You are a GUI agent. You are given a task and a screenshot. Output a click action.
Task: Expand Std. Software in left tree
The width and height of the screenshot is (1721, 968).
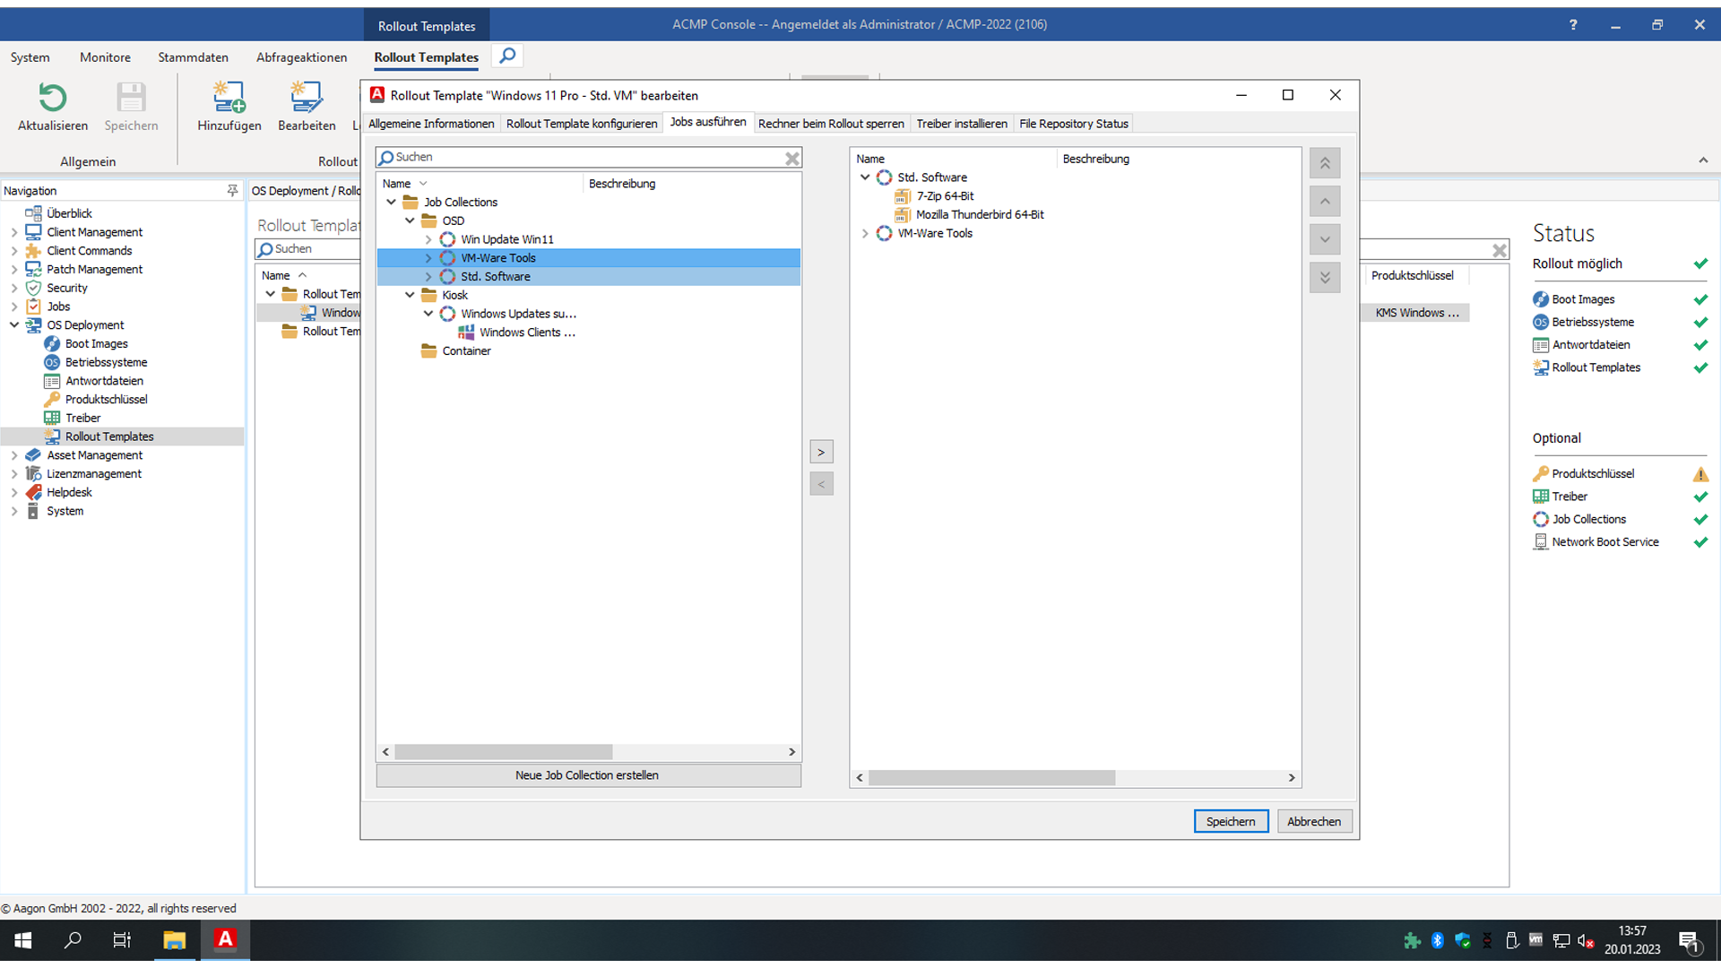pyautogui.click(x=428, y=277)
